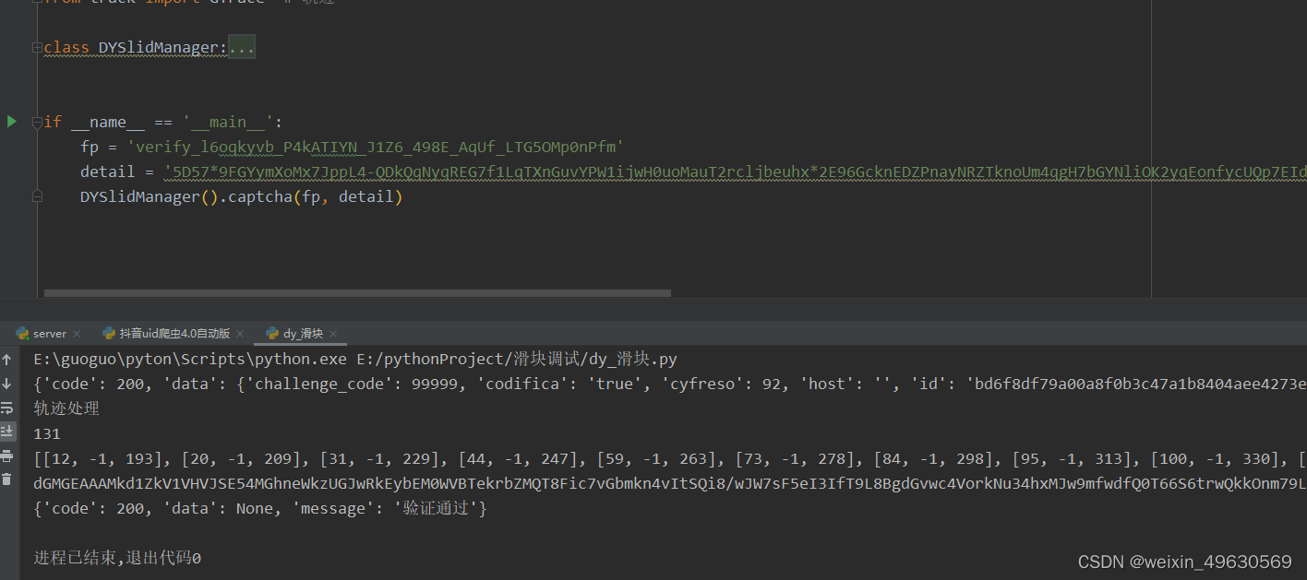Viewport: 1307px width, 580px height.
Task: Click the Python icon on dy_滑块 tab
Action: coord(272,334)
